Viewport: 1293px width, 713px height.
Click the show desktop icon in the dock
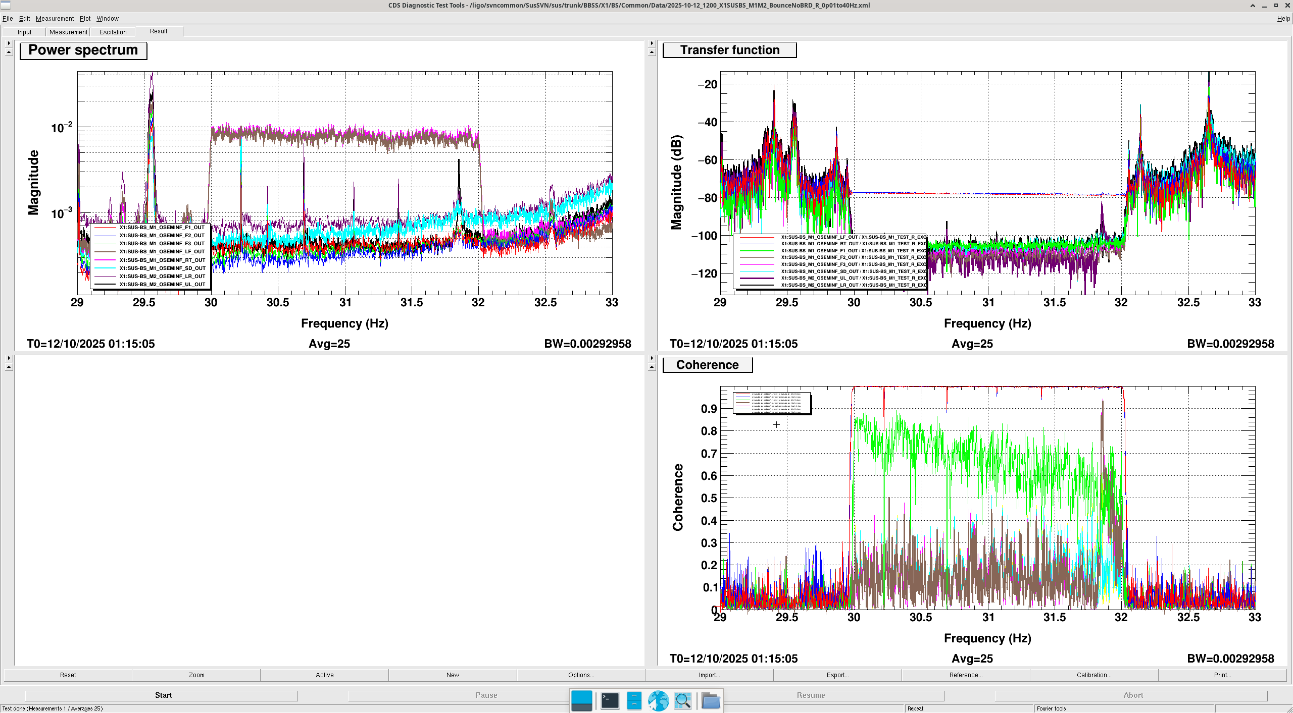581,700
